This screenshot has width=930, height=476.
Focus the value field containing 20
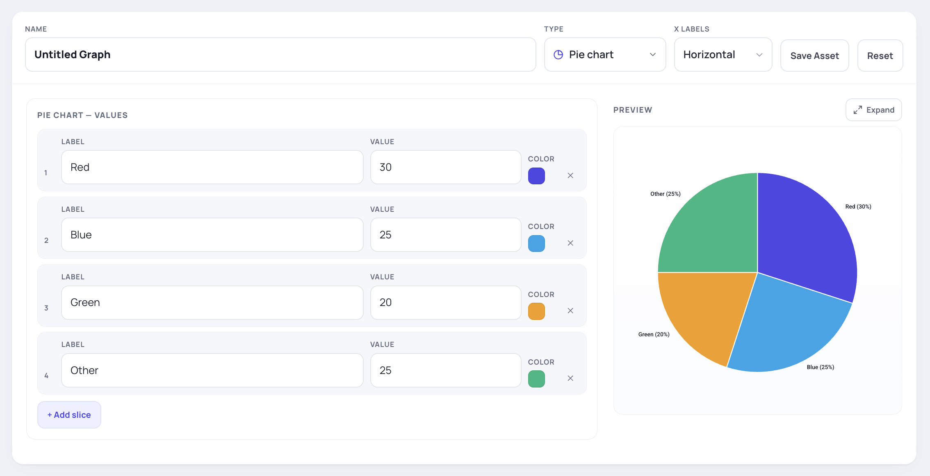pyautogui.click(x=446, y=303)
